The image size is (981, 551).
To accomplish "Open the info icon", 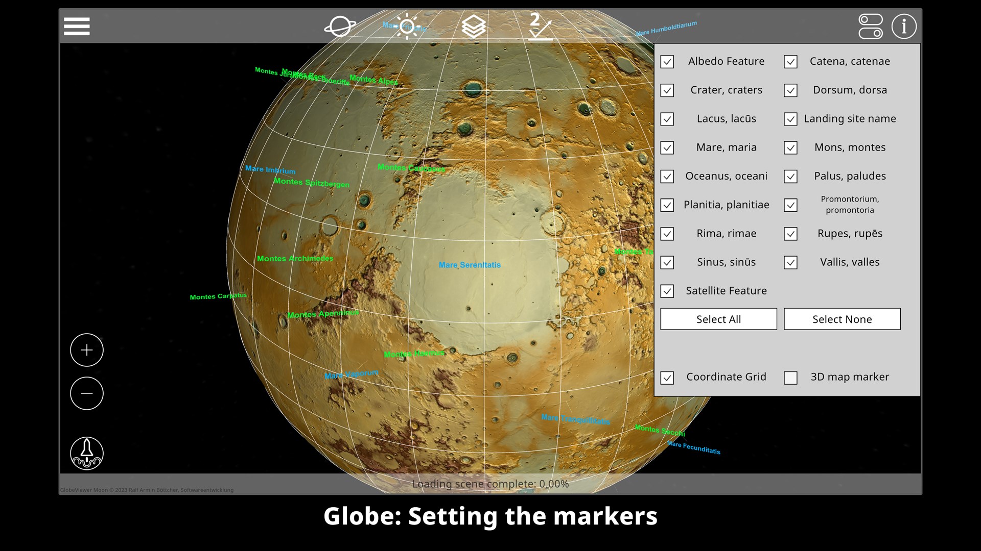I will [904, 27].
